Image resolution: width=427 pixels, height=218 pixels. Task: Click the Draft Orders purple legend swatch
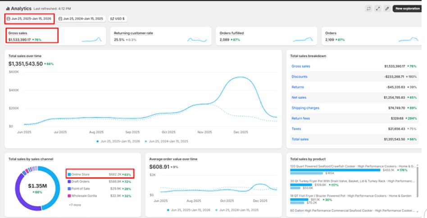(69, 182)
